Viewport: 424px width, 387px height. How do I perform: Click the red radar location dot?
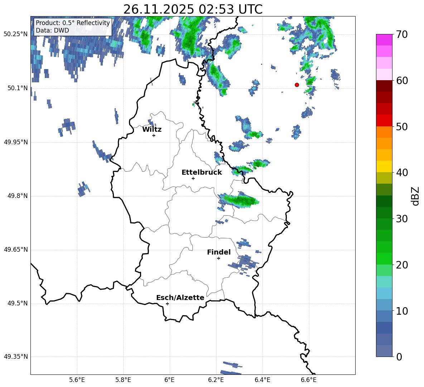coord(297,85)
